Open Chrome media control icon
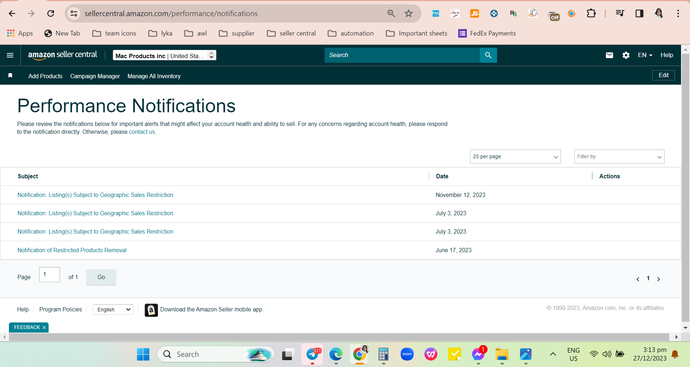This screenshot has width=690, height=367. point(620,13)
